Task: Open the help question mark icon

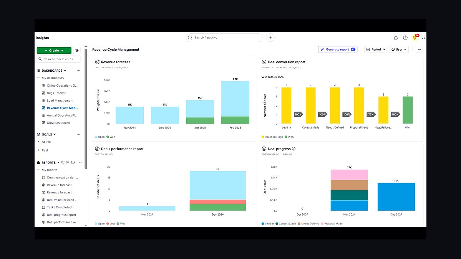Action: pos(405,38)
